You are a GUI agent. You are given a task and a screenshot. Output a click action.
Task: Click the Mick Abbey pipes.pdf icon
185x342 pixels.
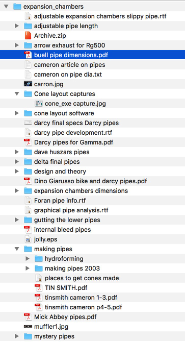tap(28, 316)
